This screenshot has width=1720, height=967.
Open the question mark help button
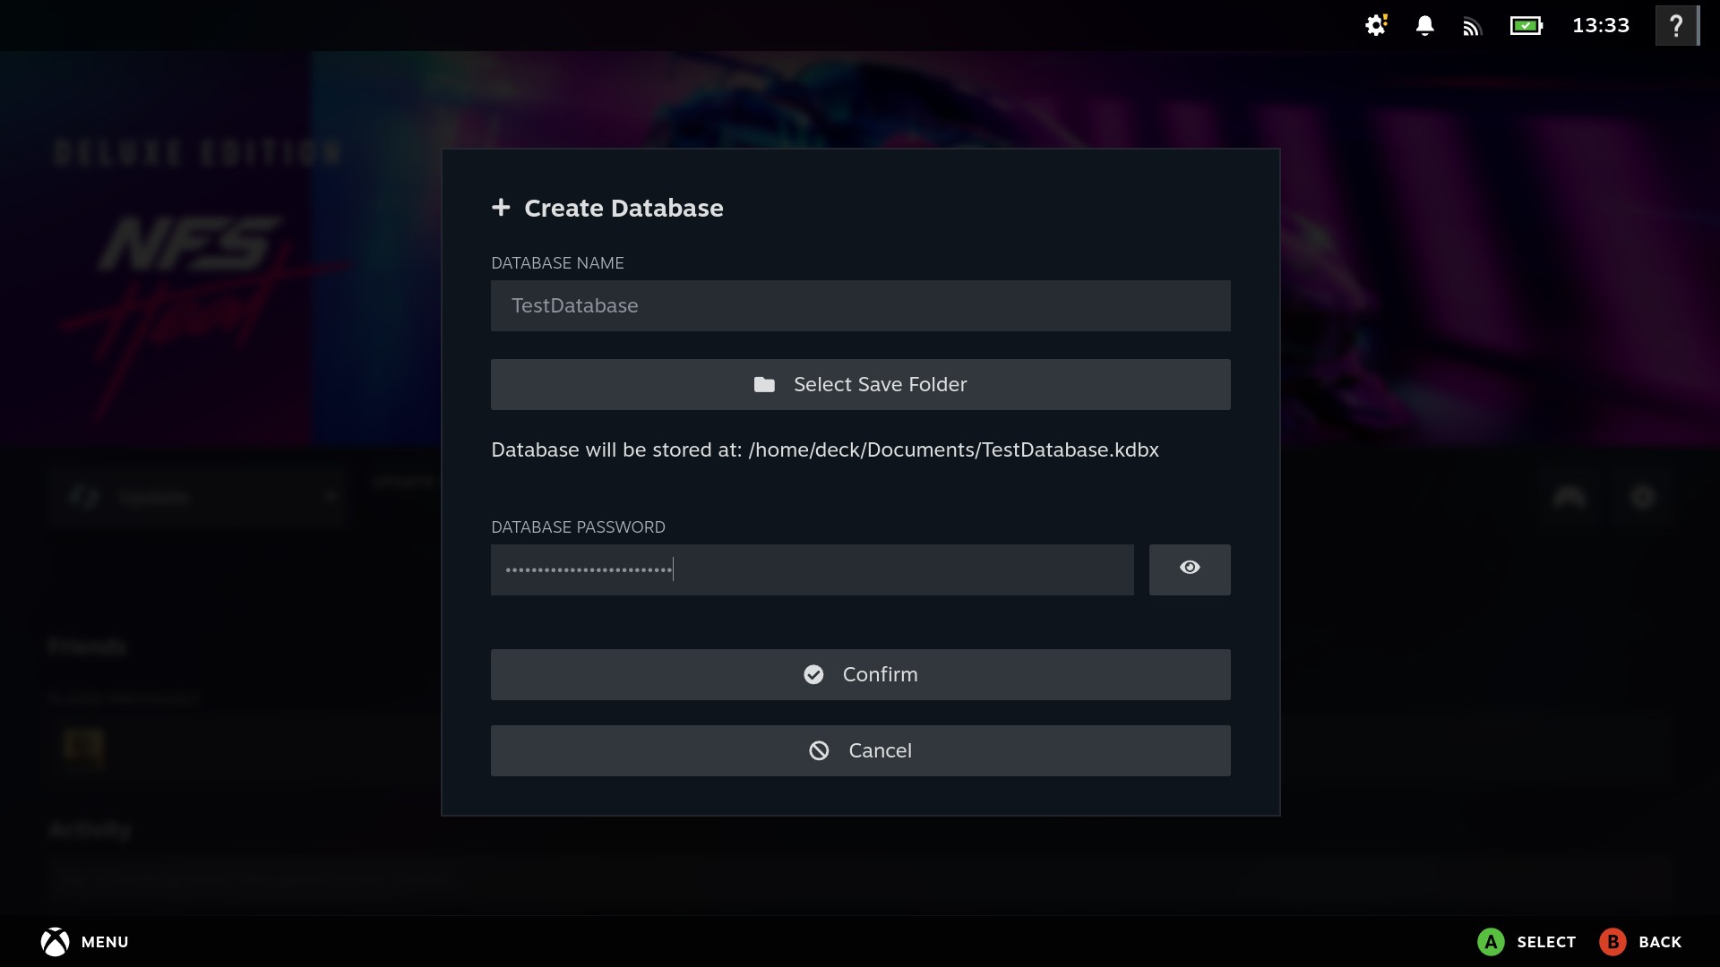(1676, 25)
